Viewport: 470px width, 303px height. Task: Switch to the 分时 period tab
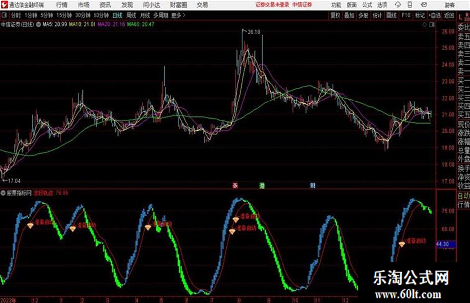tap(16, 15)
